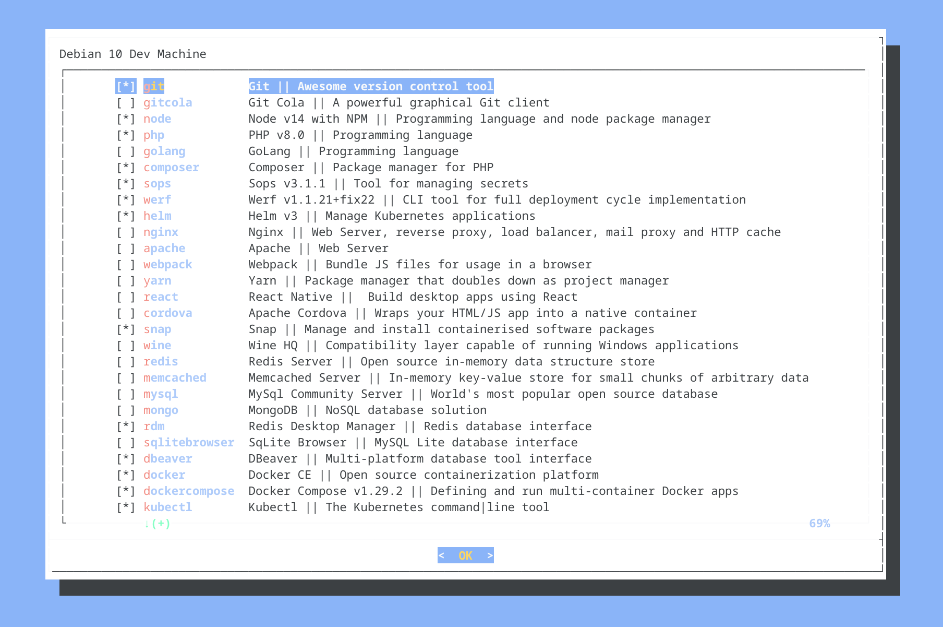This screenshot has height=627, width=943.
Task: Enable Yarn package manager
Action: tap(125, 280)
